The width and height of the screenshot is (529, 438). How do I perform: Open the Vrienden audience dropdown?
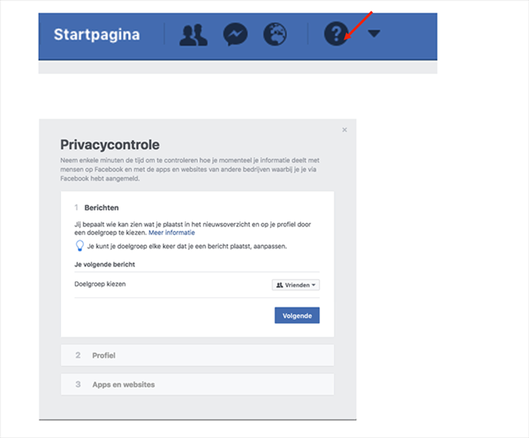pyautogui.click(x=296, y=285)
